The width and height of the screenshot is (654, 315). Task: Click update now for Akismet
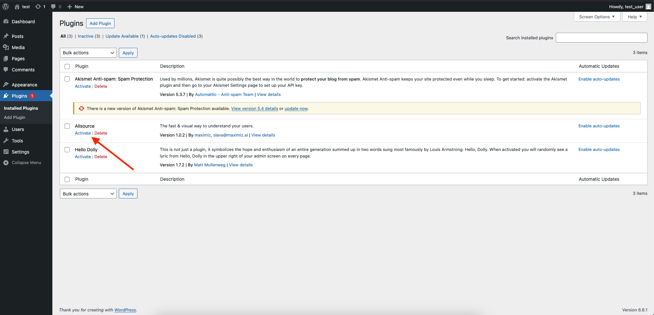pyautogui.click(x=296, y=108)
